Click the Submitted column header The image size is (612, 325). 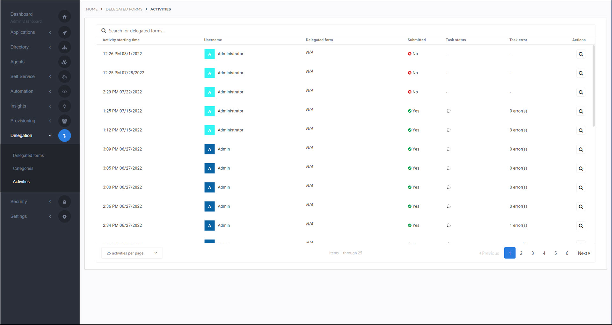tap(417, 40)
